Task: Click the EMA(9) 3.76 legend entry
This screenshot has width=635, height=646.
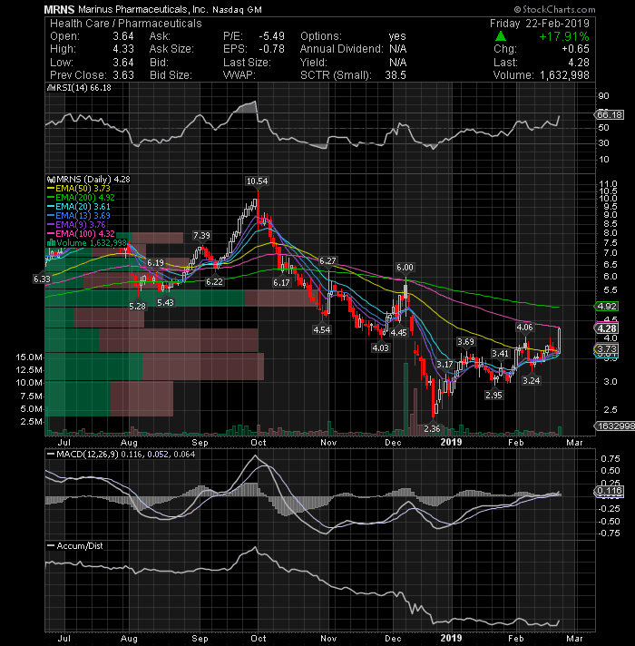Action: pos(81,224)
